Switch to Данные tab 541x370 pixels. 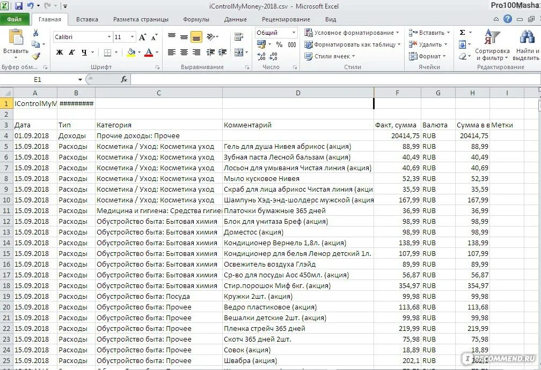[235, 19]
